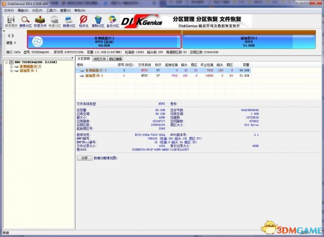Open the 硬盘(D) menu
This screenshot has height=237, width=324.
(x=23, y=11)
